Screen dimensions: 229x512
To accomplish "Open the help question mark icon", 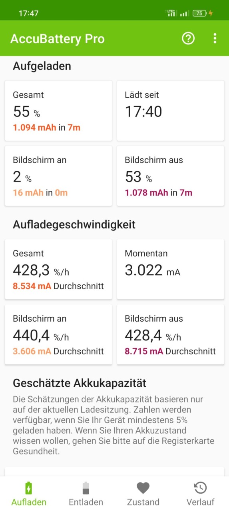I will (188, 38).
